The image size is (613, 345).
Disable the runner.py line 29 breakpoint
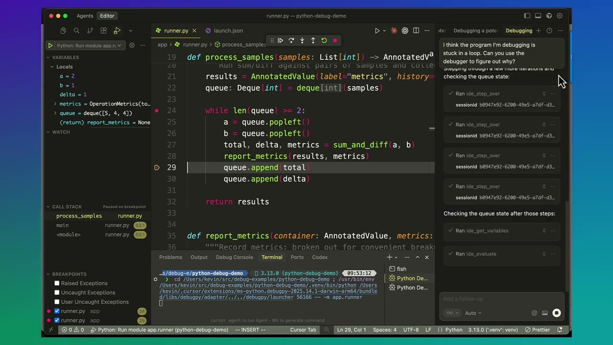tap(57, 320)
